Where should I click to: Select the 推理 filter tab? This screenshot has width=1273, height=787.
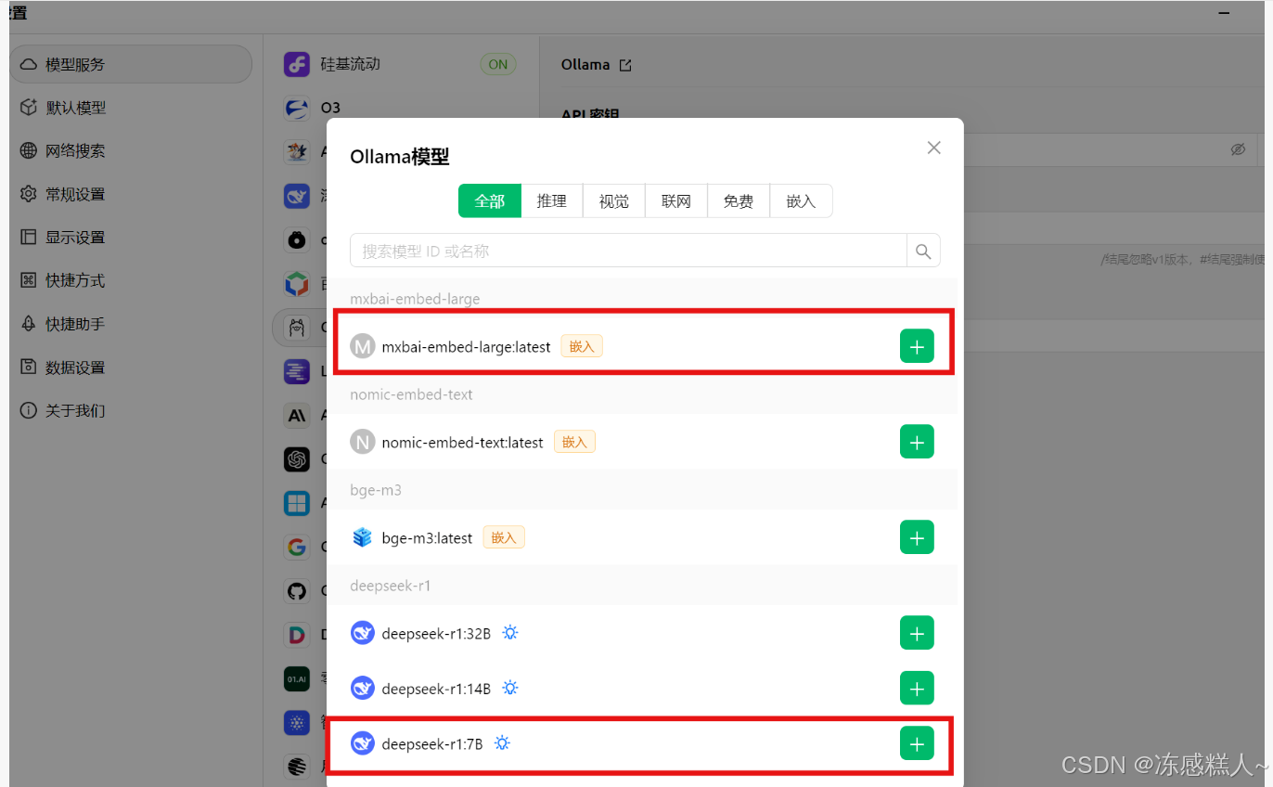click(551, 200)
